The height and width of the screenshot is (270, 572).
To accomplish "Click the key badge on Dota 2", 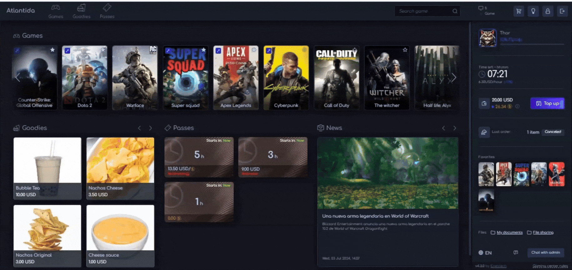I will [x=67, y=50].
